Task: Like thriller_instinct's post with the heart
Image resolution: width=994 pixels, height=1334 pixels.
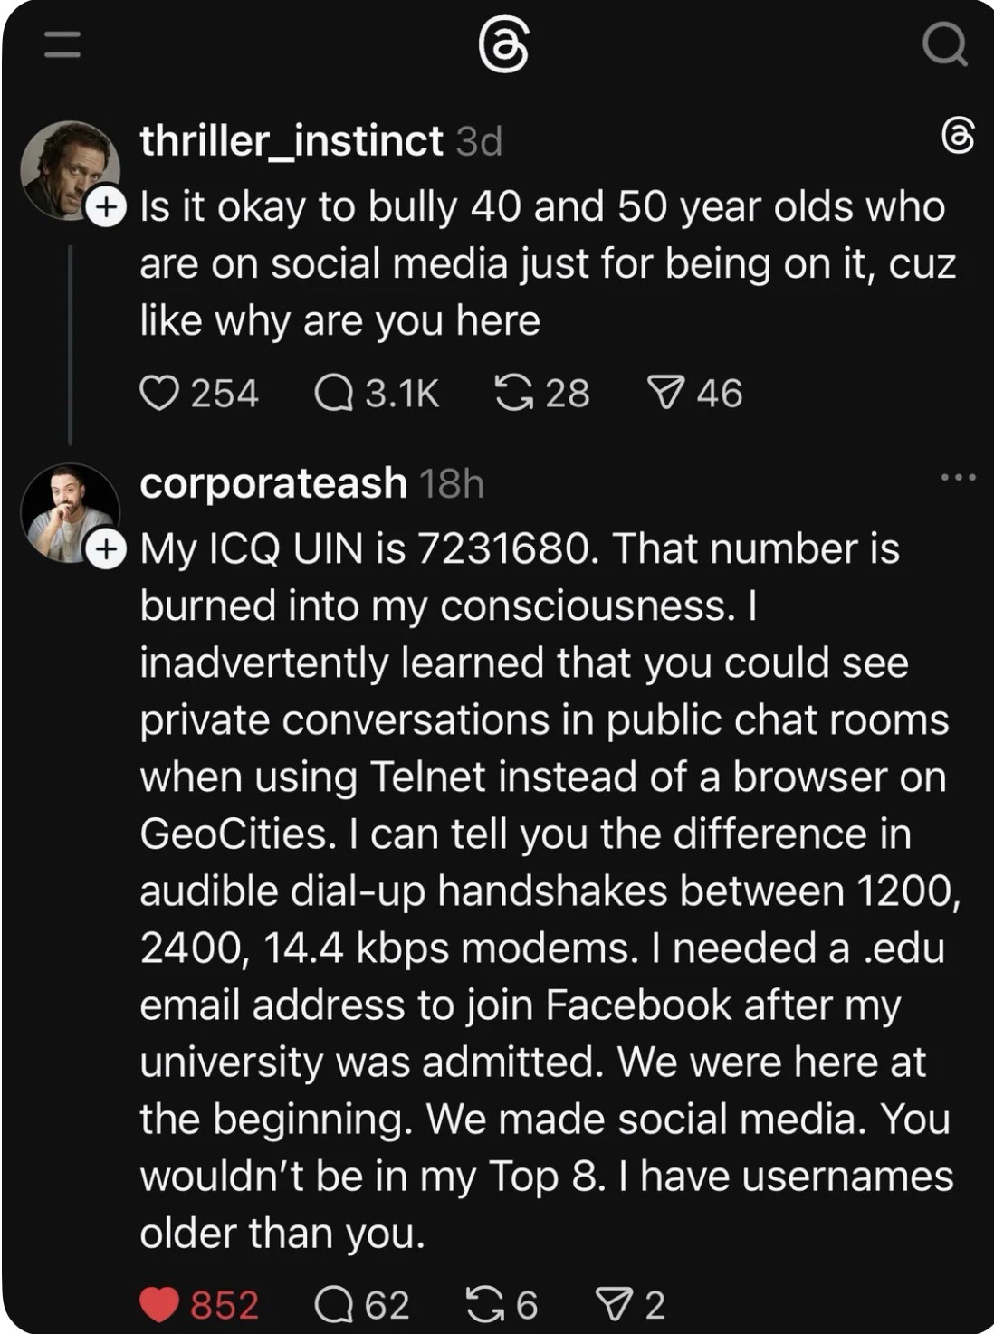Action: point(159,394)
